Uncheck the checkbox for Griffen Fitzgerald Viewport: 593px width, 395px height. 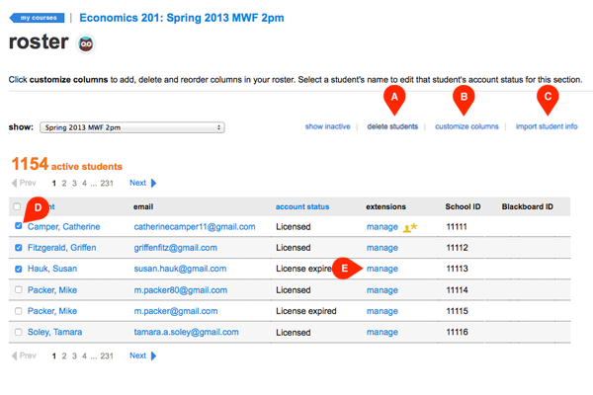click(17, 248)
